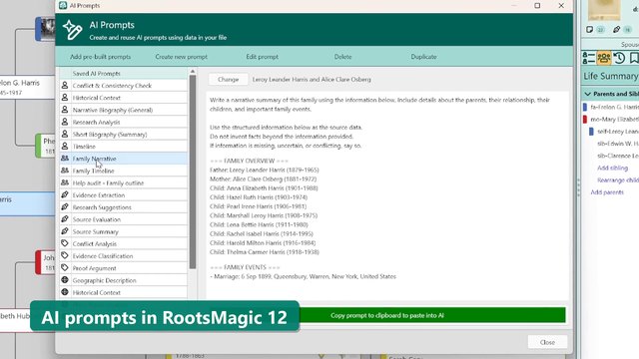Viewport: 639px width, 359px height.
Task: Click the person icon next to Short Biography (Summary)
Action: 65,134
